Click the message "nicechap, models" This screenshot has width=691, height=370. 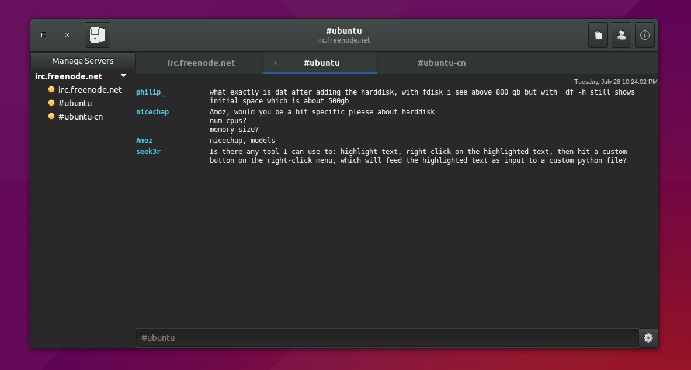(x=242, y=141)
